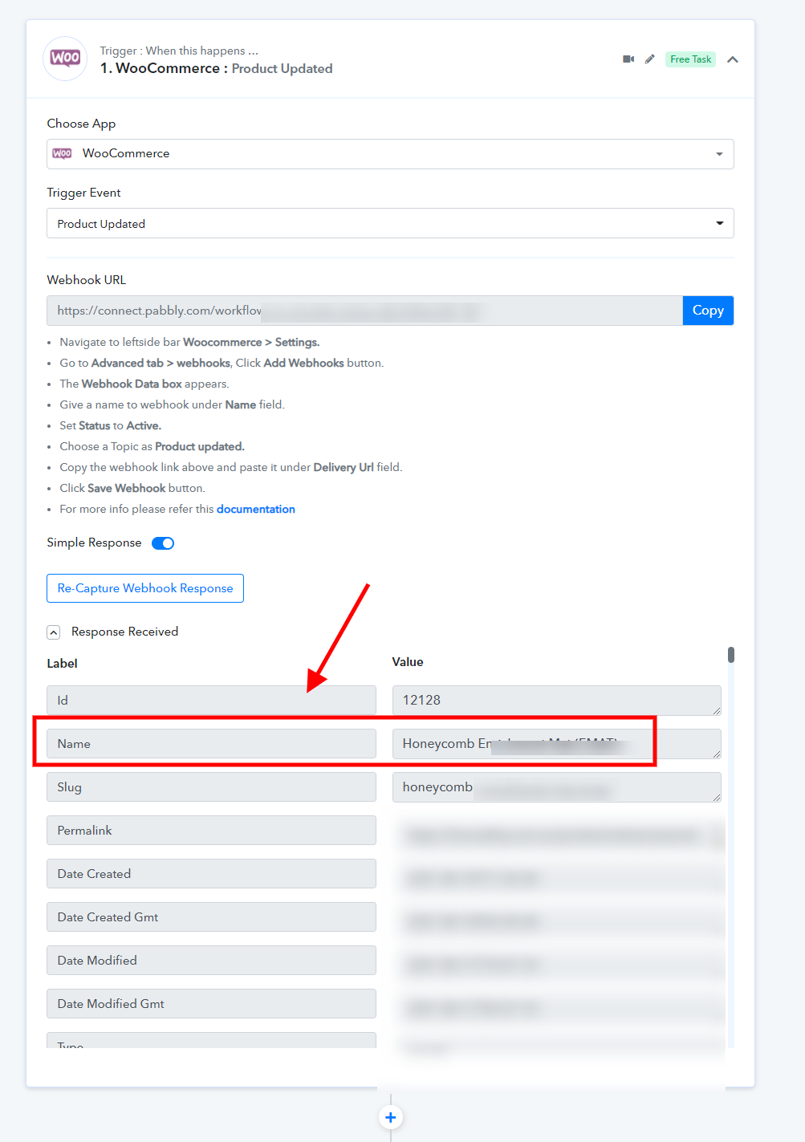The width and height of the screenshot is (805, 1142).
Task: Select the Permalink label field
Action: tap(211, 831)
